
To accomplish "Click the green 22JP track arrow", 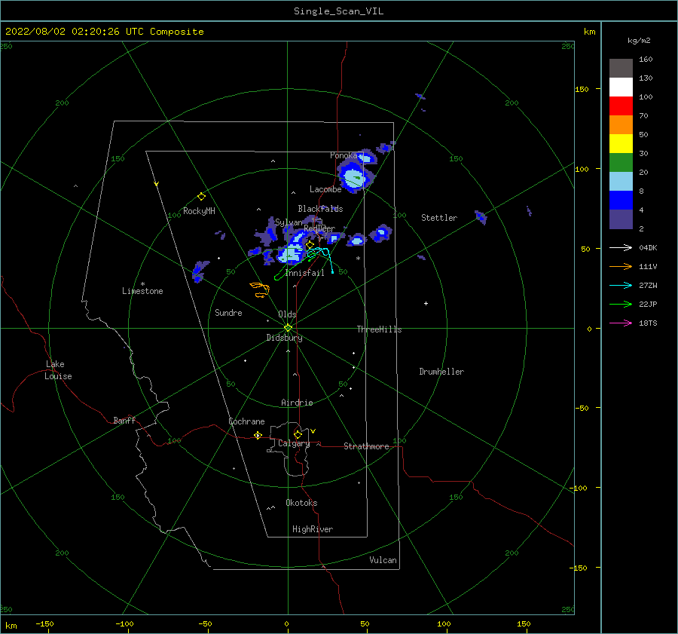I will 621,305.
